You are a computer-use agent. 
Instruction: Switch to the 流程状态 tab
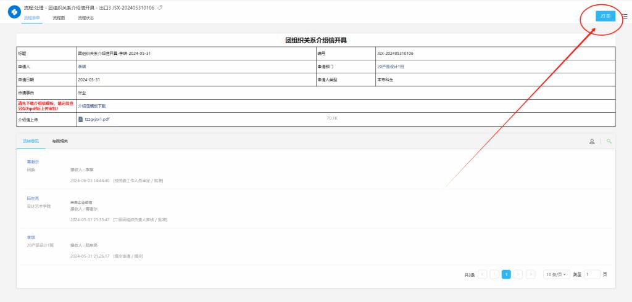[86, 18]
